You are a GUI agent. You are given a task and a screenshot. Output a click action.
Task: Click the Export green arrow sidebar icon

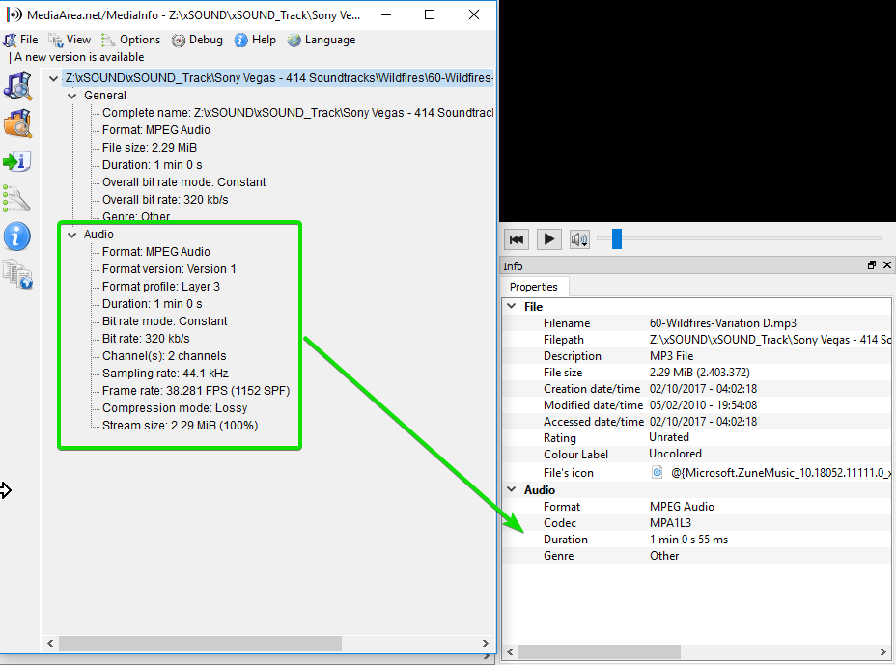tap(17, 162)
